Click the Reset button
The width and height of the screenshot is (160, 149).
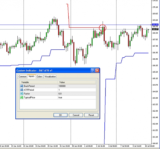[91, 115]
